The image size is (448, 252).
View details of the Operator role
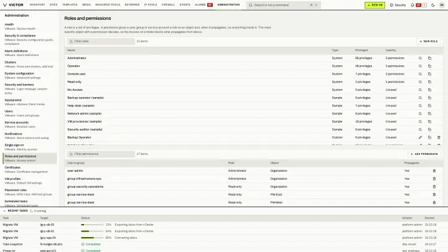[x=420, y=66]
